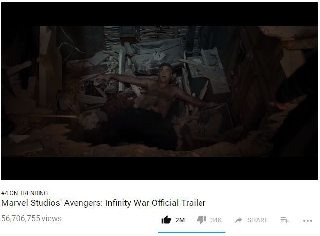This screenshot has height=236, width=320.
Task: Open the add-to-playlist icon
Action: point(285,220)
